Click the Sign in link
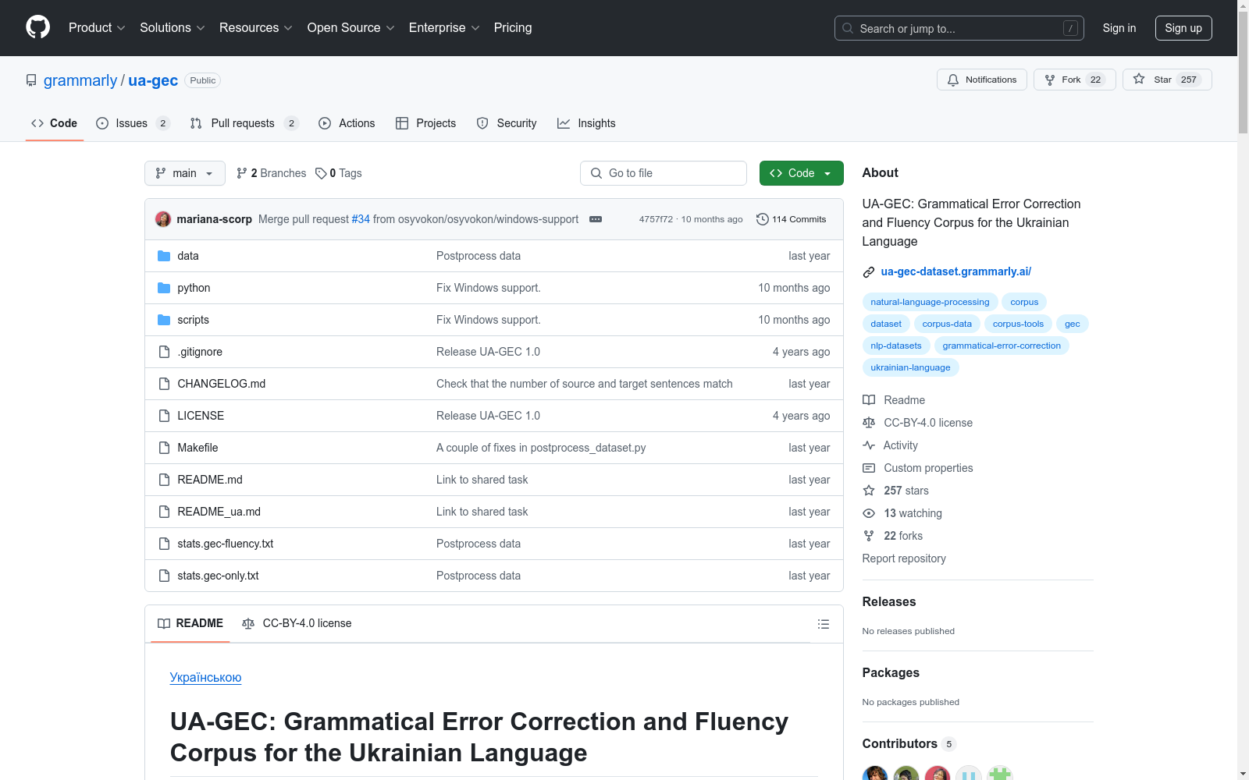1249x780 pixels. tap(1119, 28)
